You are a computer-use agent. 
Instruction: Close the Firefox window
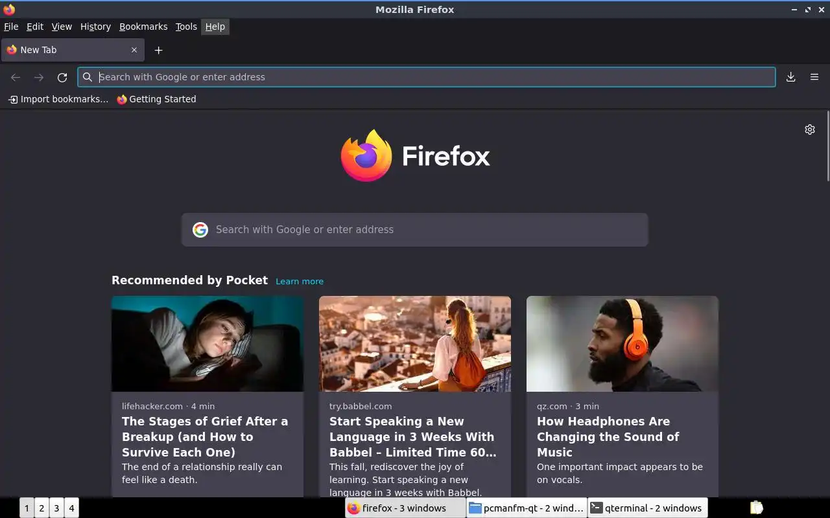point(821,10)
